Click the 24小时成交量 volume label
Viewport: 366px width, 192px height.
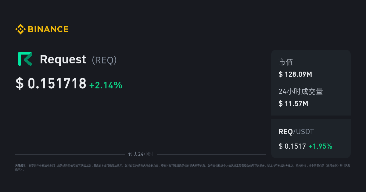click(x=300, y=91)
